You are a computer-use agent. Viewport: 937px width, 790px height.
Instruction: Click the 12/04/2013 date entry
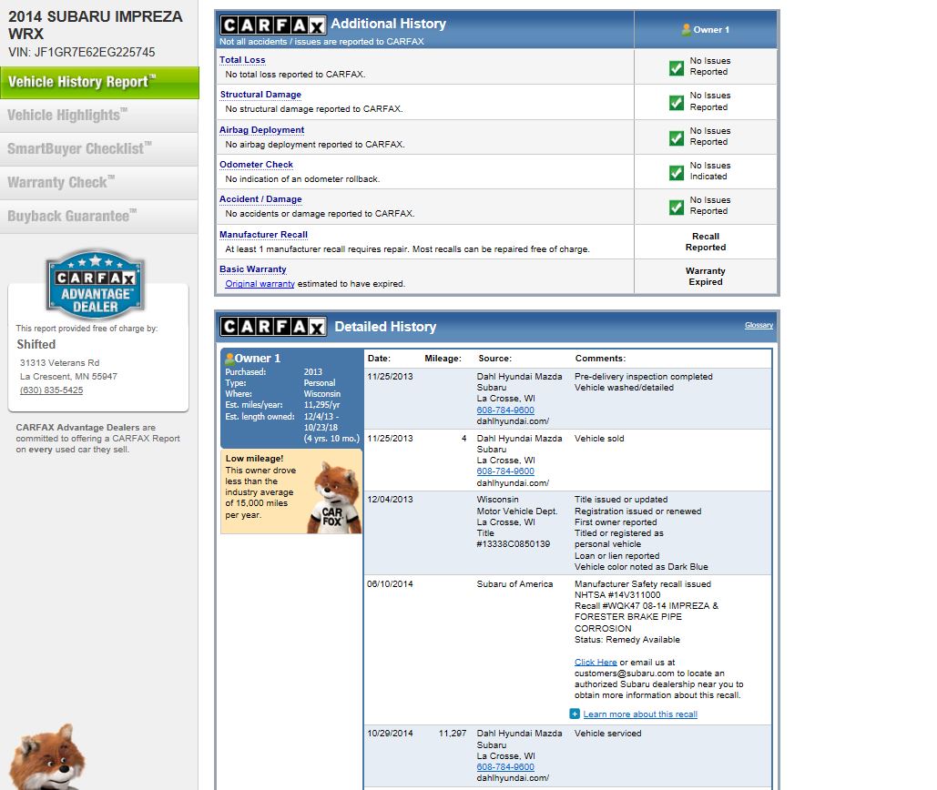pos(390,499)
